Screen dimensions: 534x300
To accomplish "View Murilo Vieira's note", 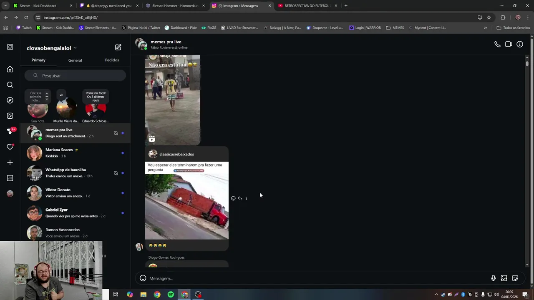I will point(66,107).
